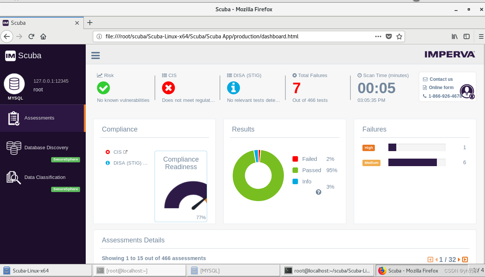Click the Scuba IM logo in sidebar
This screenshot has width=485, height=277.
tap(23, 56)
